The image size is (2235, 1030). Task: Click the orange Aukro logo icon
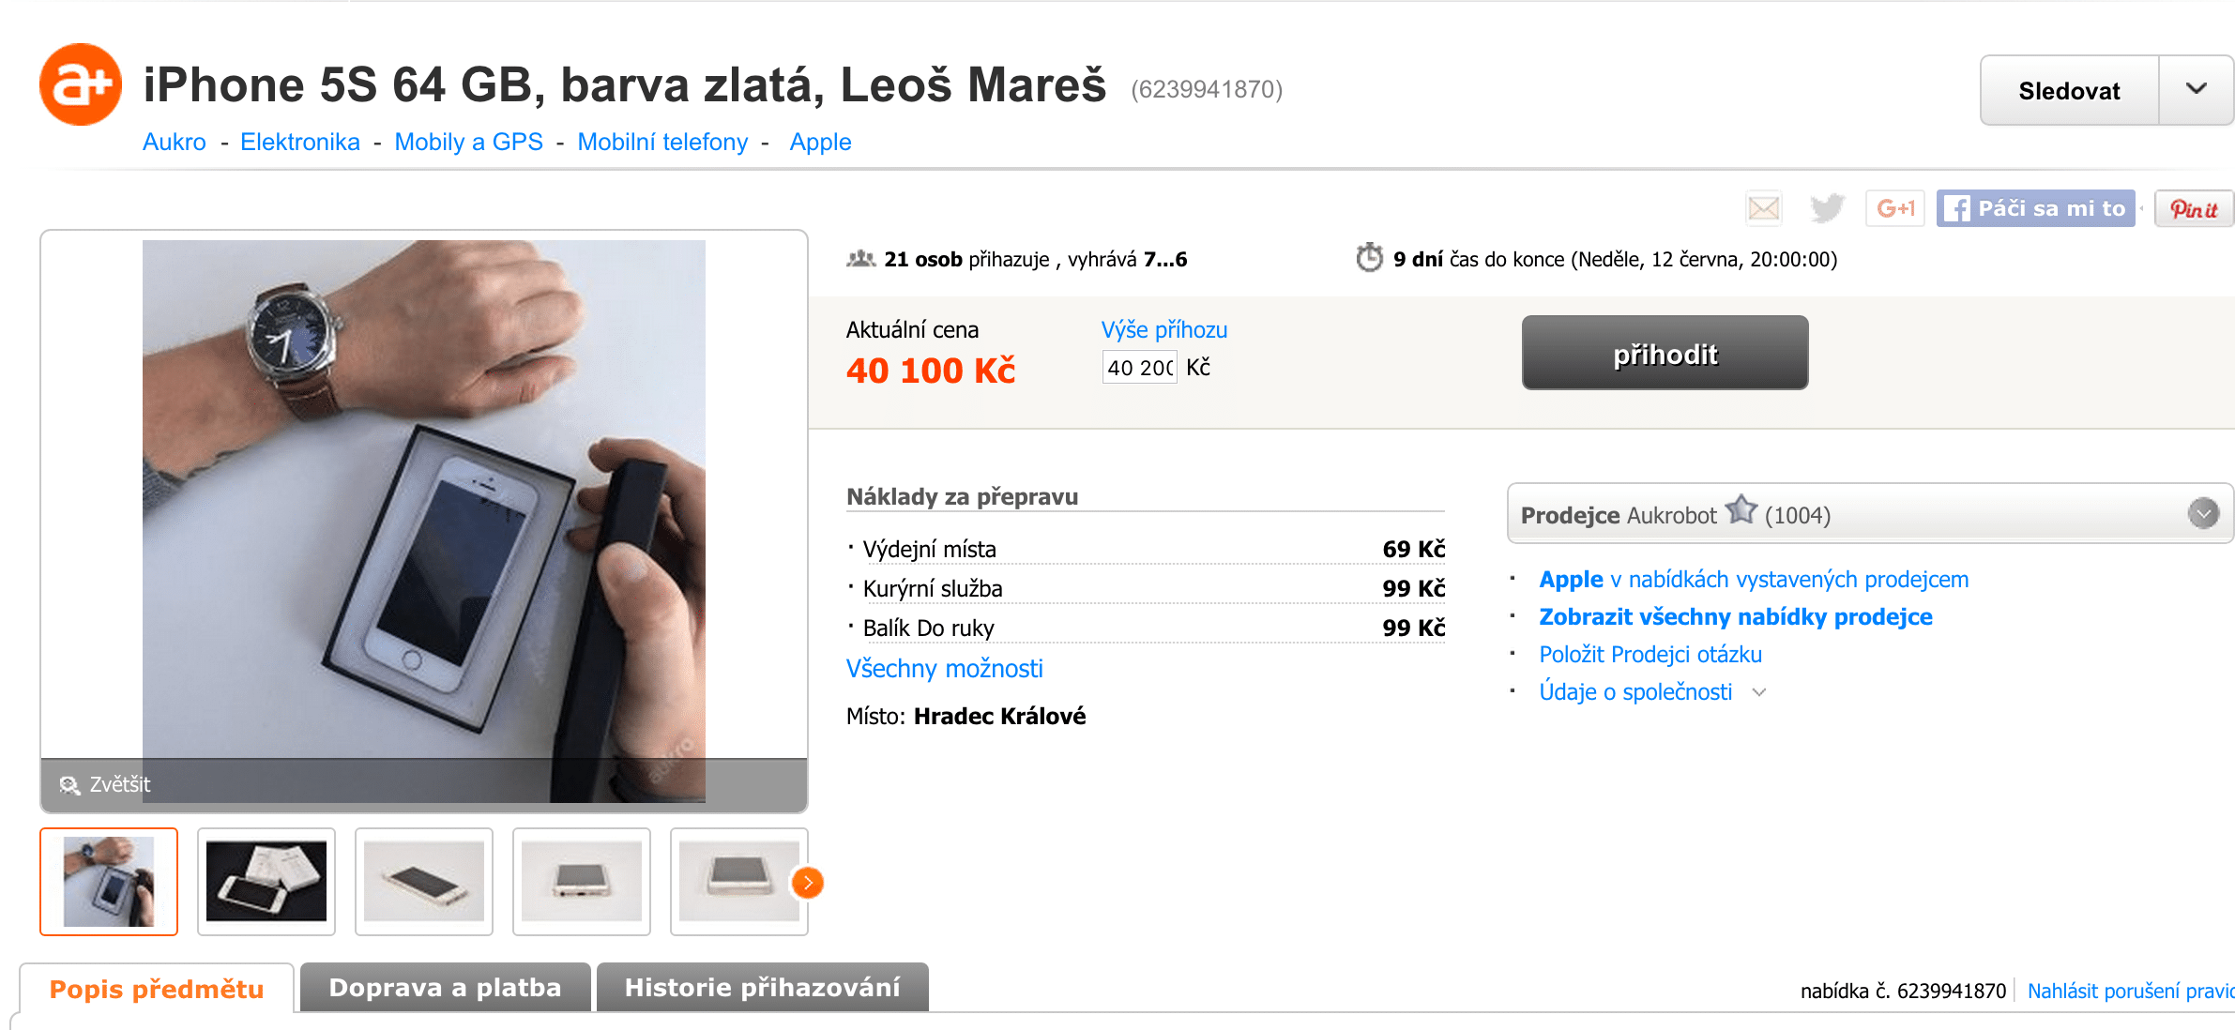click(x=81, y=84)
